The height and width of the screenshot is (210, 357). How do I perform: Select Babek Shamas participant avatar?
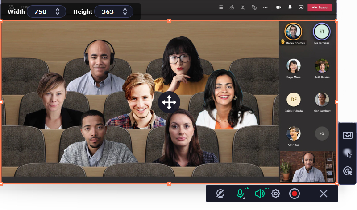(x=293, y=32)
